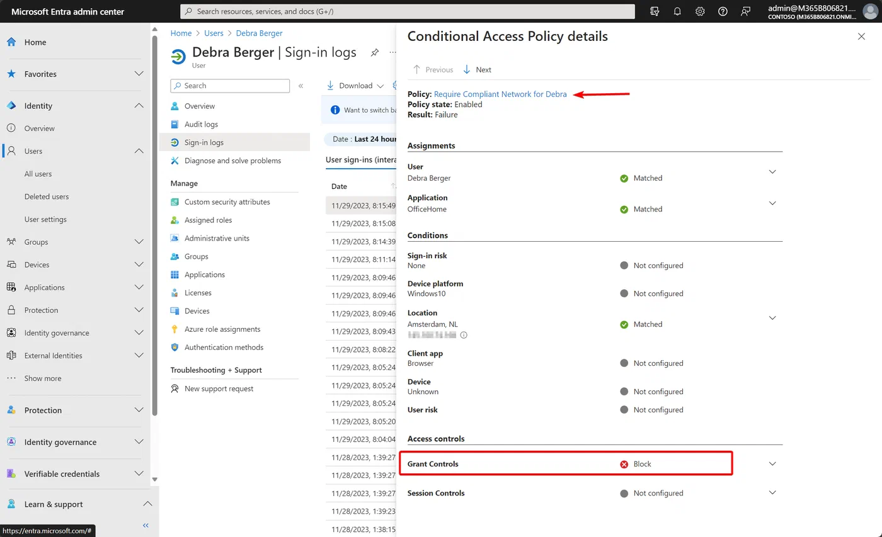Expand the Grant Controls section
This screenshot has height=537, width=882.
tap(772, 464)
